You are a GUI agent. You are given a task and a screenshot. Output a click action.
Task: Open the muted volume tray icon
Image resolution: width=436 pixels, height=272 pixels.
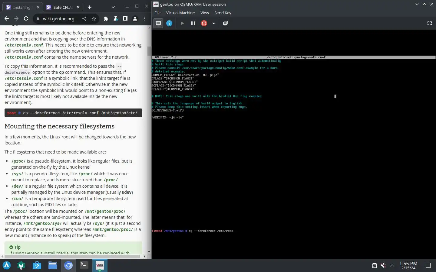tap(383, 265)
